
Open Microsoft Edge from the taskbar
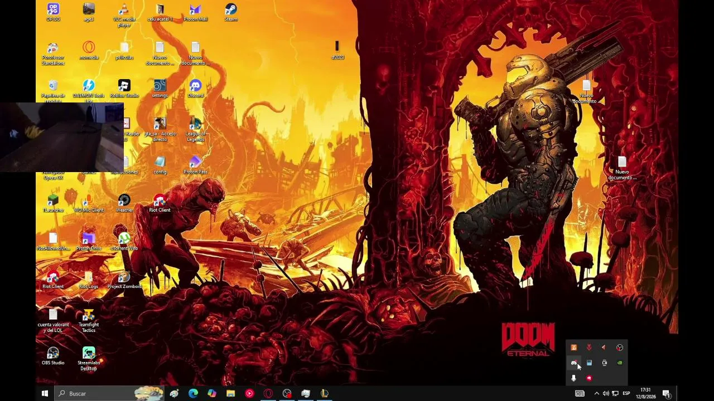pos(193,393)
